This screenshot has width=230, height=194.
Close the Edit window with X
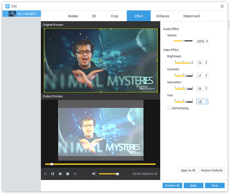(222, 6)
